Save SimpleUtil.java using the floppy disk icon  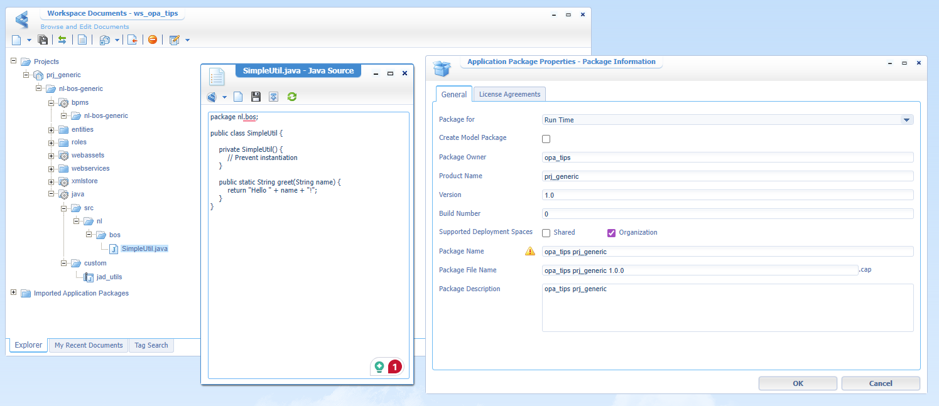pos(256,97)
